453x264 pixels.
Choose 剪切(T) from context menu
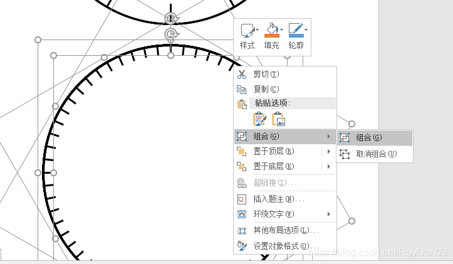(x=285, y=75)
